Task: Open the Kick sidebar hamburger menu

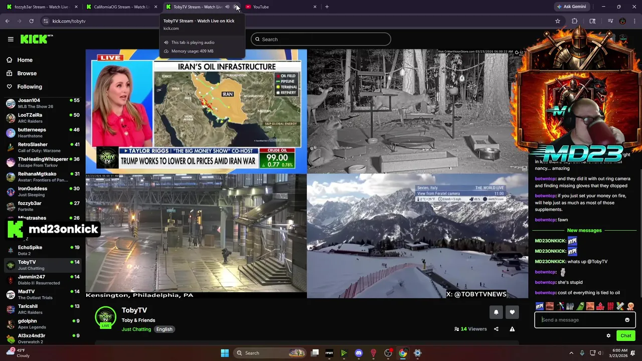Action: point(11,39)
